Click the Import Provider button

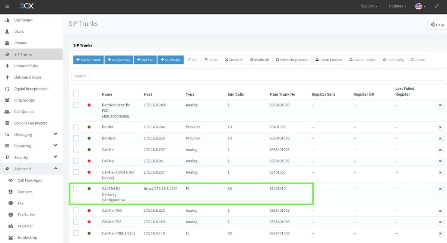click(x=329, y=60)
